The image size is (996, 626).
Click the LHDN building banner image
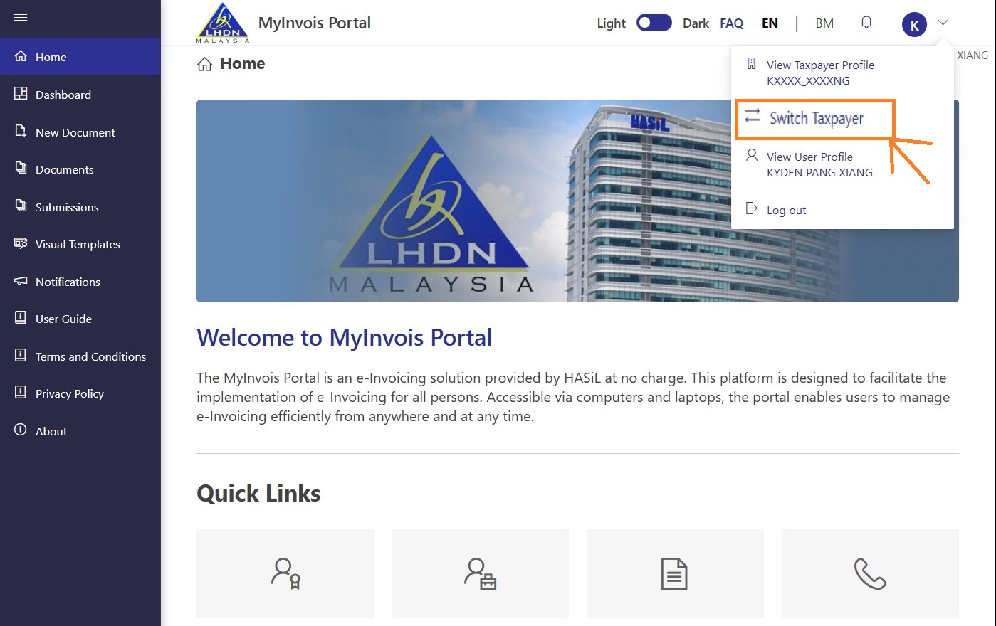463,201
